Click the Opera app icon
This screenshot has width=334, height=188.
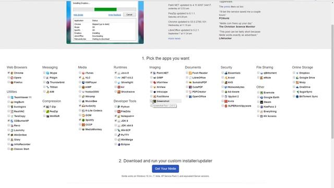[12, 78]
